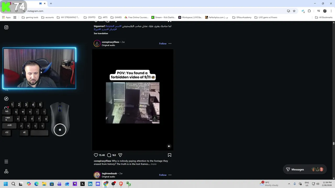The height and width of the screenshot is (188, 335).
Task: Open the Meta apps icon below the hamburger menu
Action: coord(6,171)
